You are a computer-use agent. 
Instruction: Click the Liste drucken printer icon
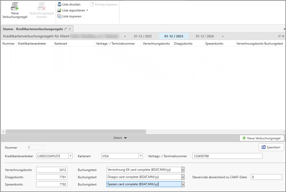pyautogui.click(x=59, y=4)
